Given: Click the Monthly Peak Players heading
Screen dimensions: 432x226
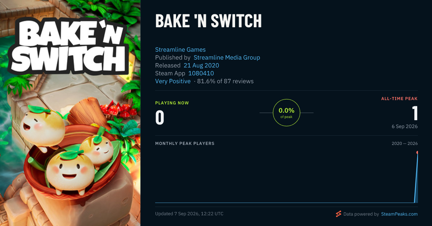Looking at the screenshot, I should [x=185, y=143].
